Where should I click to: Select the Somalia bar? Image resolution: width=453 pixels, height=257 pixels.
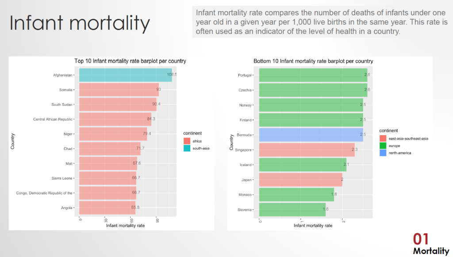(x=119, y=90)
